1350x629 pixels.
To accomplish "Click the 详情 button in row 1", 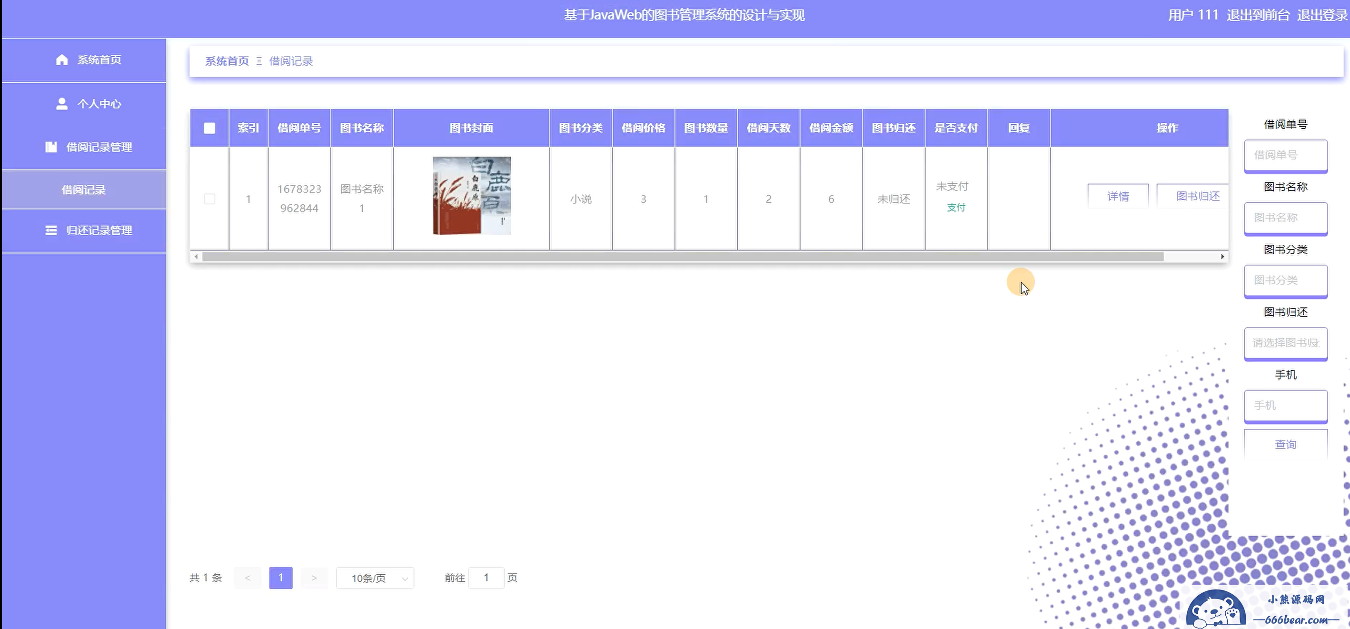I will click(1118, 196).
